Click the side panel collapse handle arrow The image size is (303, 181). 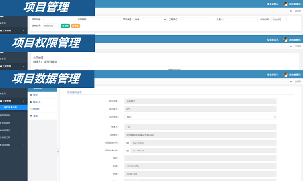click(58, 151)
